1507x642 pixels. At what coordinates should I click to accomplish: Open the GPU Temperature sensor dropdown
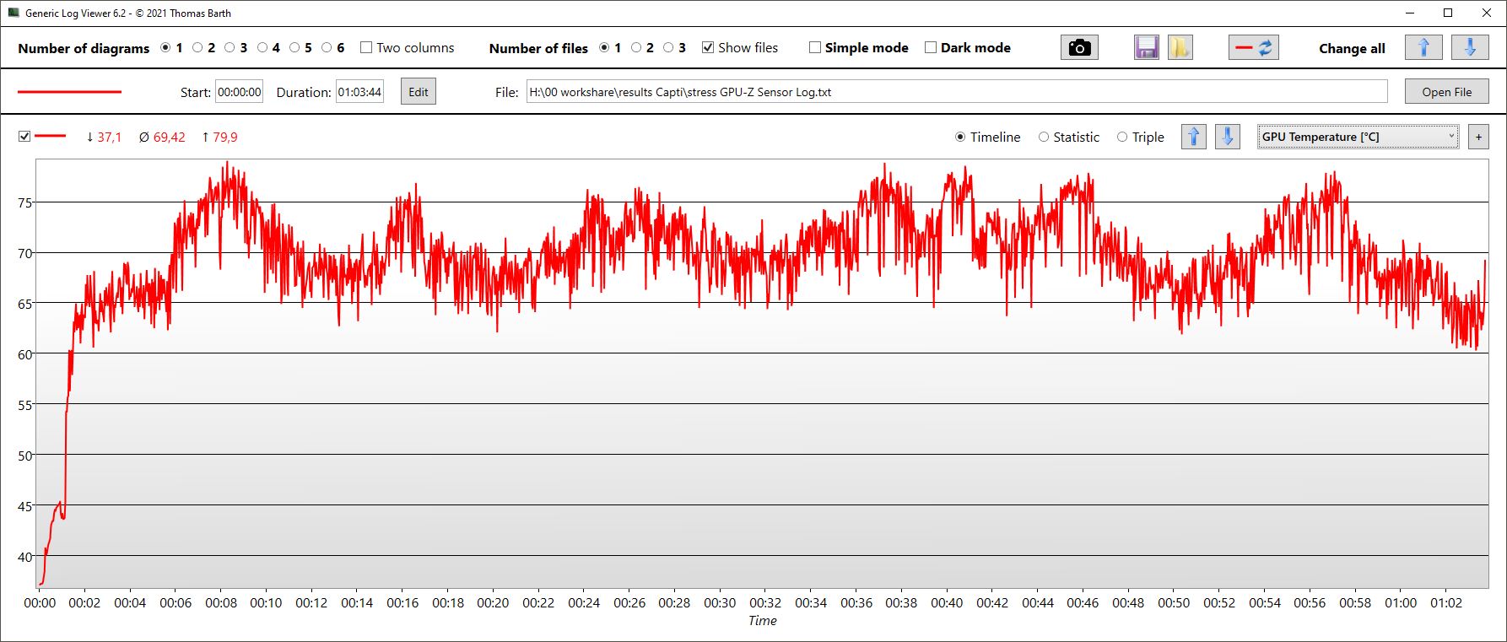1358,137
